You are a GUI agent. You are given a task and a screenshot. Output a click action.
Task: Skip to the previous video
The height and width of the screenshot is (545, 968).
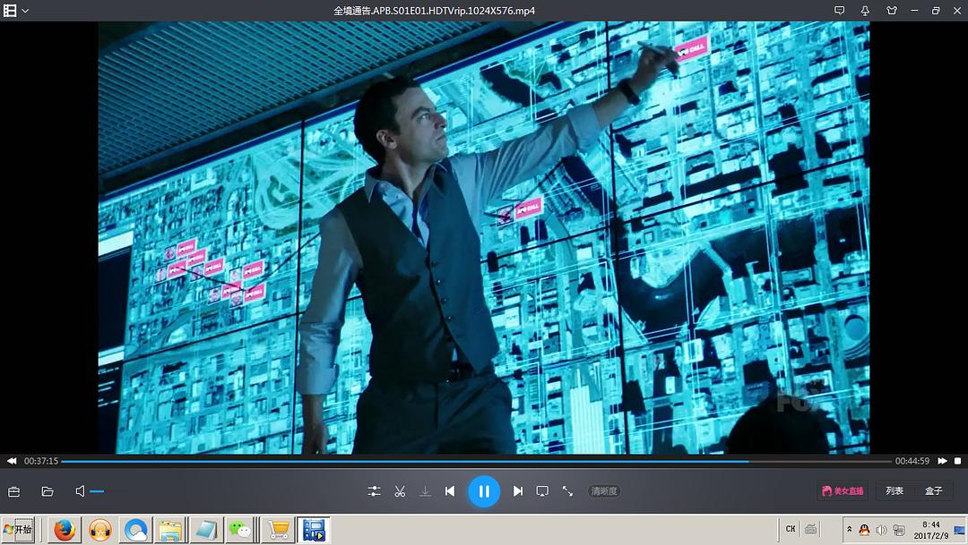click(450, 491)
